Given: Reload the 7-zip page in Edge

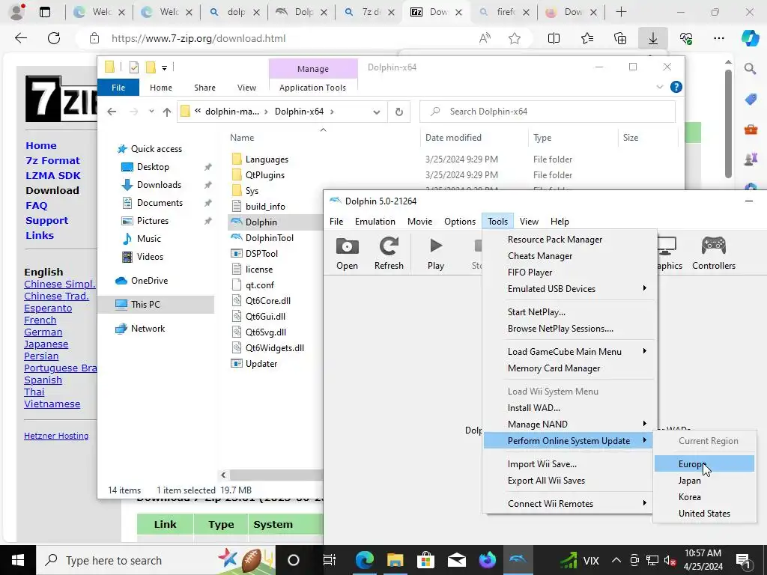Looking at the screenshot, I should click(54, 38).
